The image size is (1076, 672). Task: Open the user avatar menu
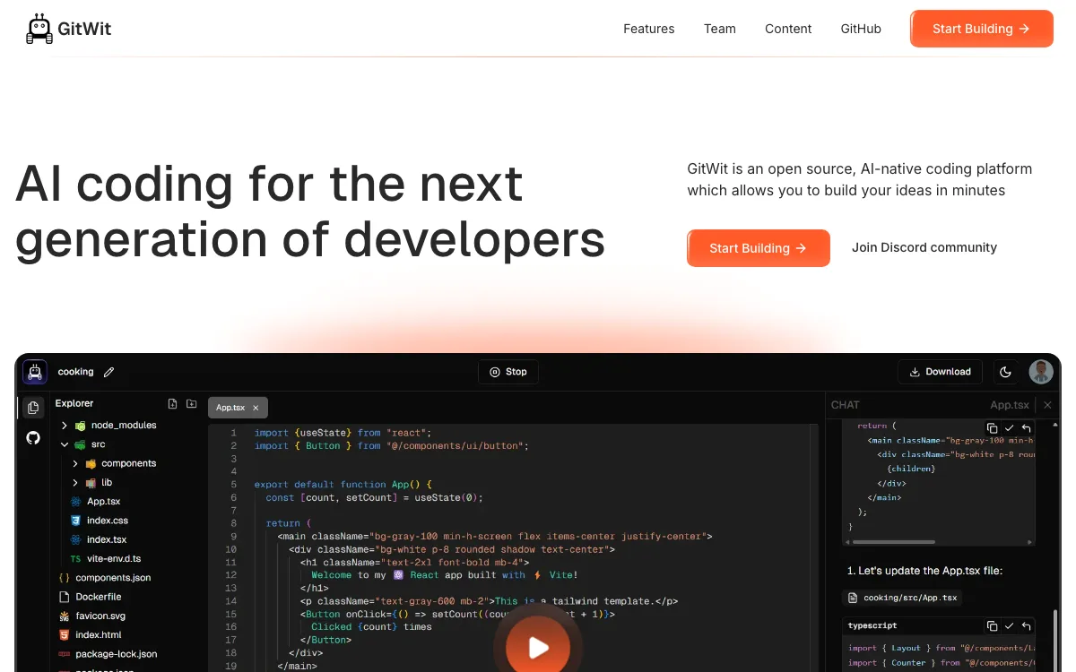[1041, 372]
